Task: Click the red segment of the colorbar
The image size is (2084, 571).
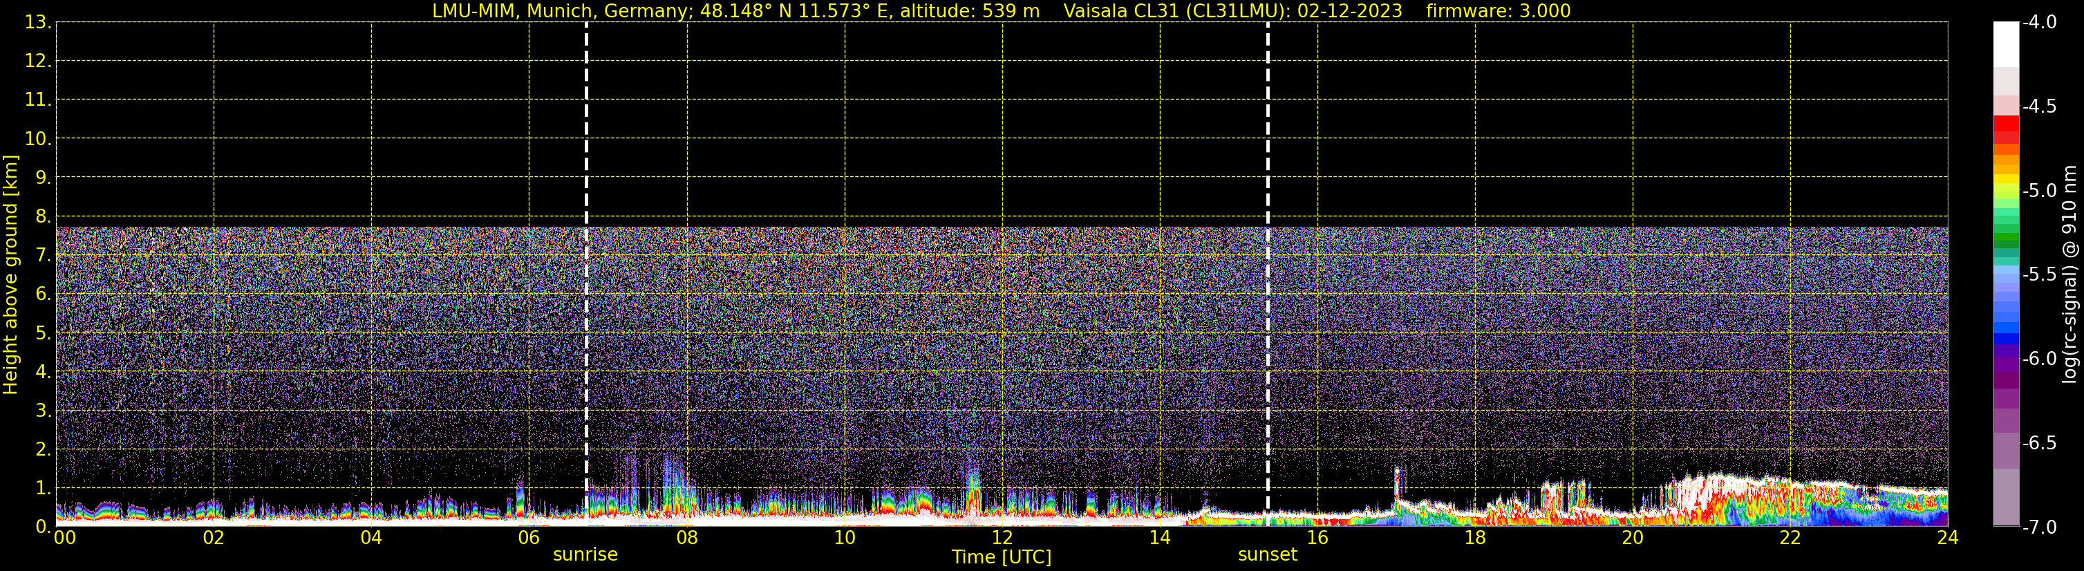Action: click(x=2005, y=125)
